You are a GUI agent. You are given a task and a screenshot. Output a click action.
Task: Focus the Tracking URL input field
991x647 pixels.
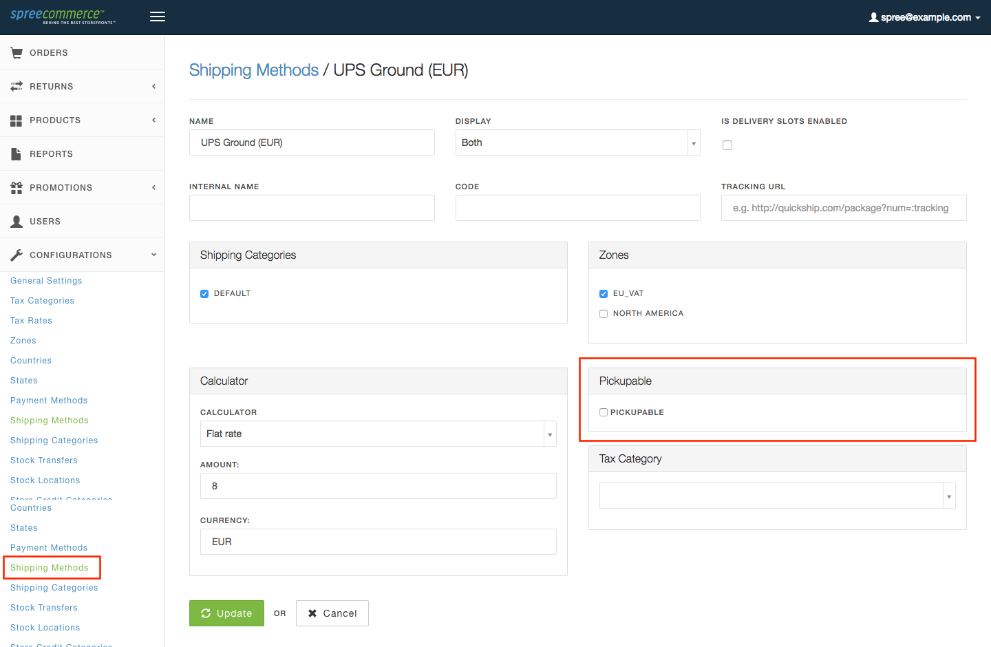tap(844, 208)
